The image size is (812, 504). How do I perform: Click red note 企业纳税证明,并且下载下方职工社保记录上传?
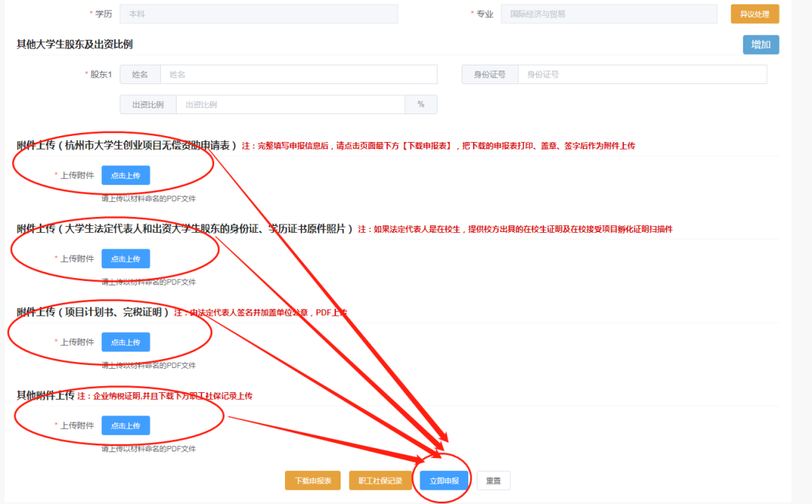(x=165, y=396)
